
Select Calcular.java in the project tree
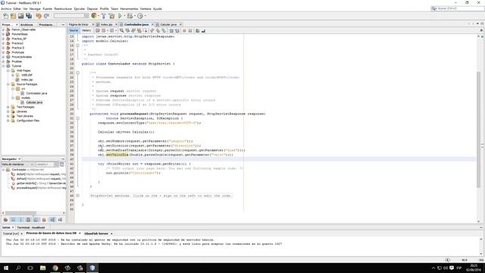pyautogui.click(x=34, y=102)
